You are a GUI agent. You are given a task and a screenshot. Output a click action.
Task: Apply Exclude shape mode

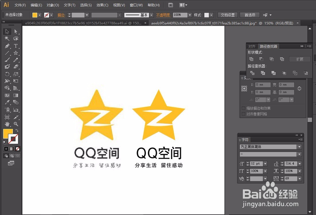point(282,59)
